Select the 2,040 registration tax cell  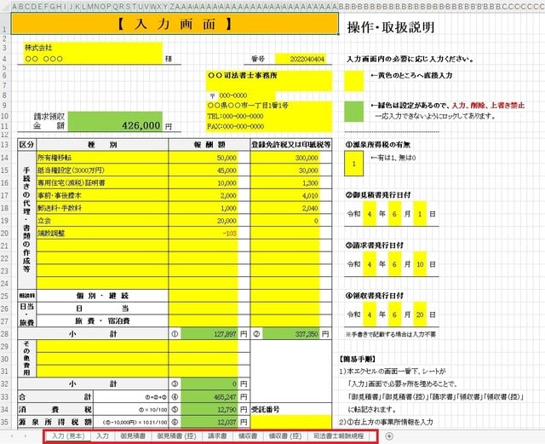[285, 208]
